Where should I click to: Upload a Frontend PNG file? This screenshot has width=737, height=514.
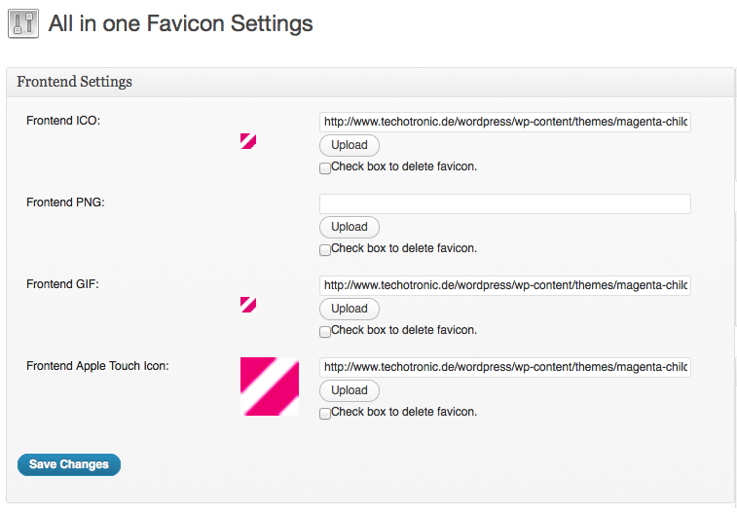(350, 227)
